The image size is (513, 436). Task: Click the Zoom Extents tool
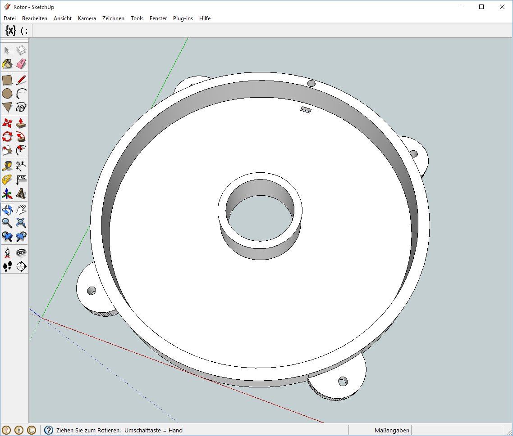point(21,223)
